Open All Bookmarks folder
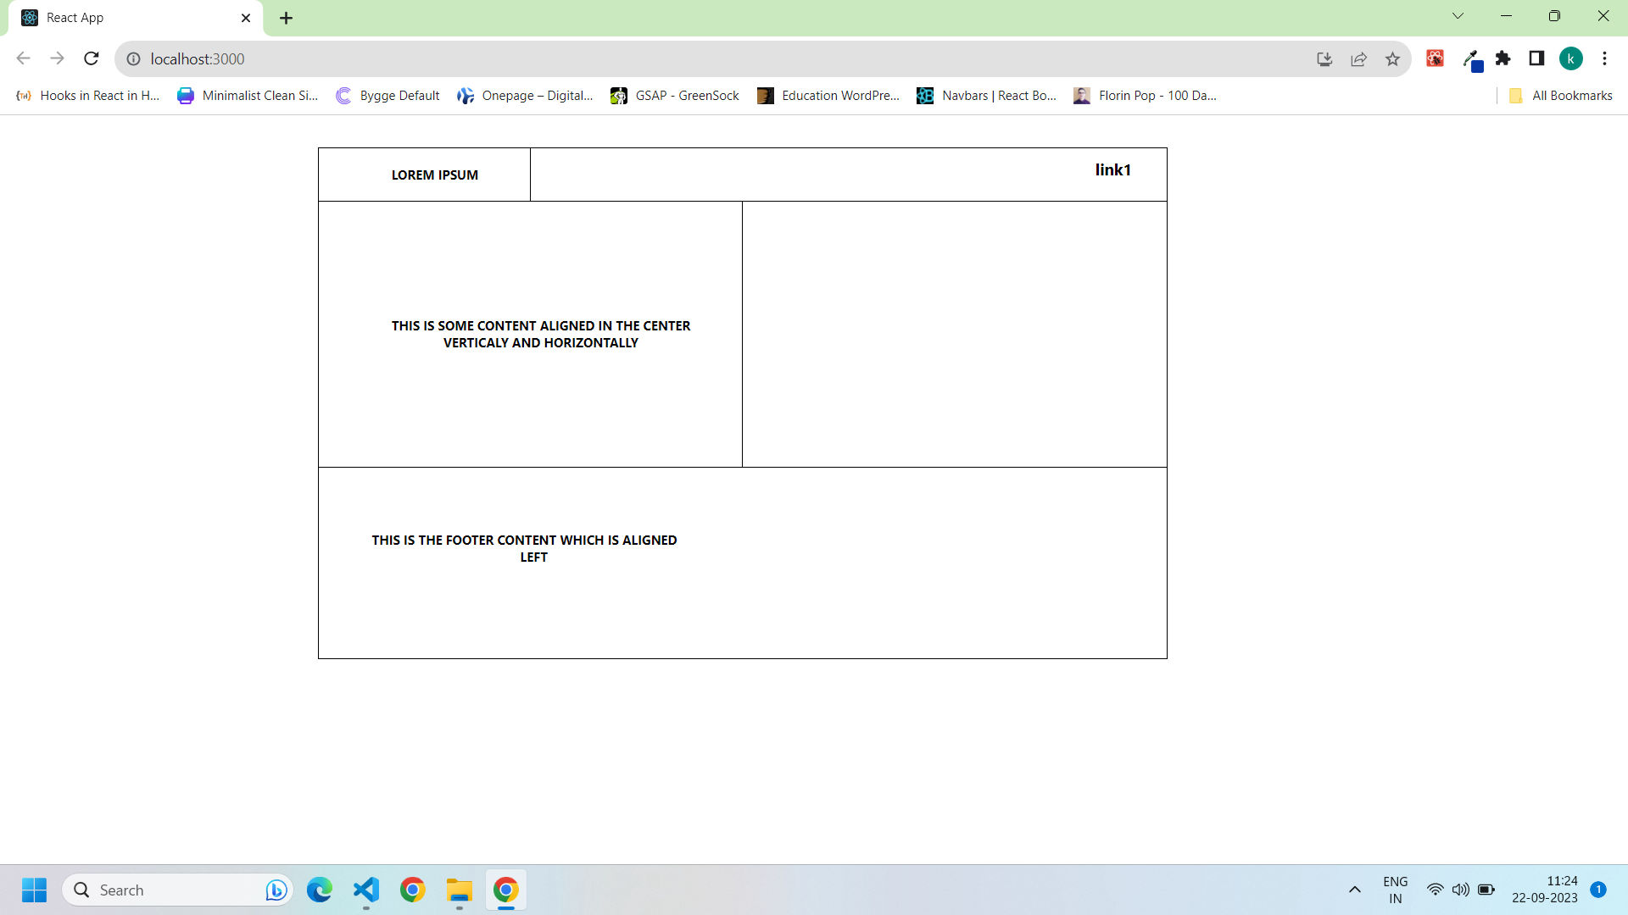The height and width of the screenshot is (915, 1628). 1561,96
